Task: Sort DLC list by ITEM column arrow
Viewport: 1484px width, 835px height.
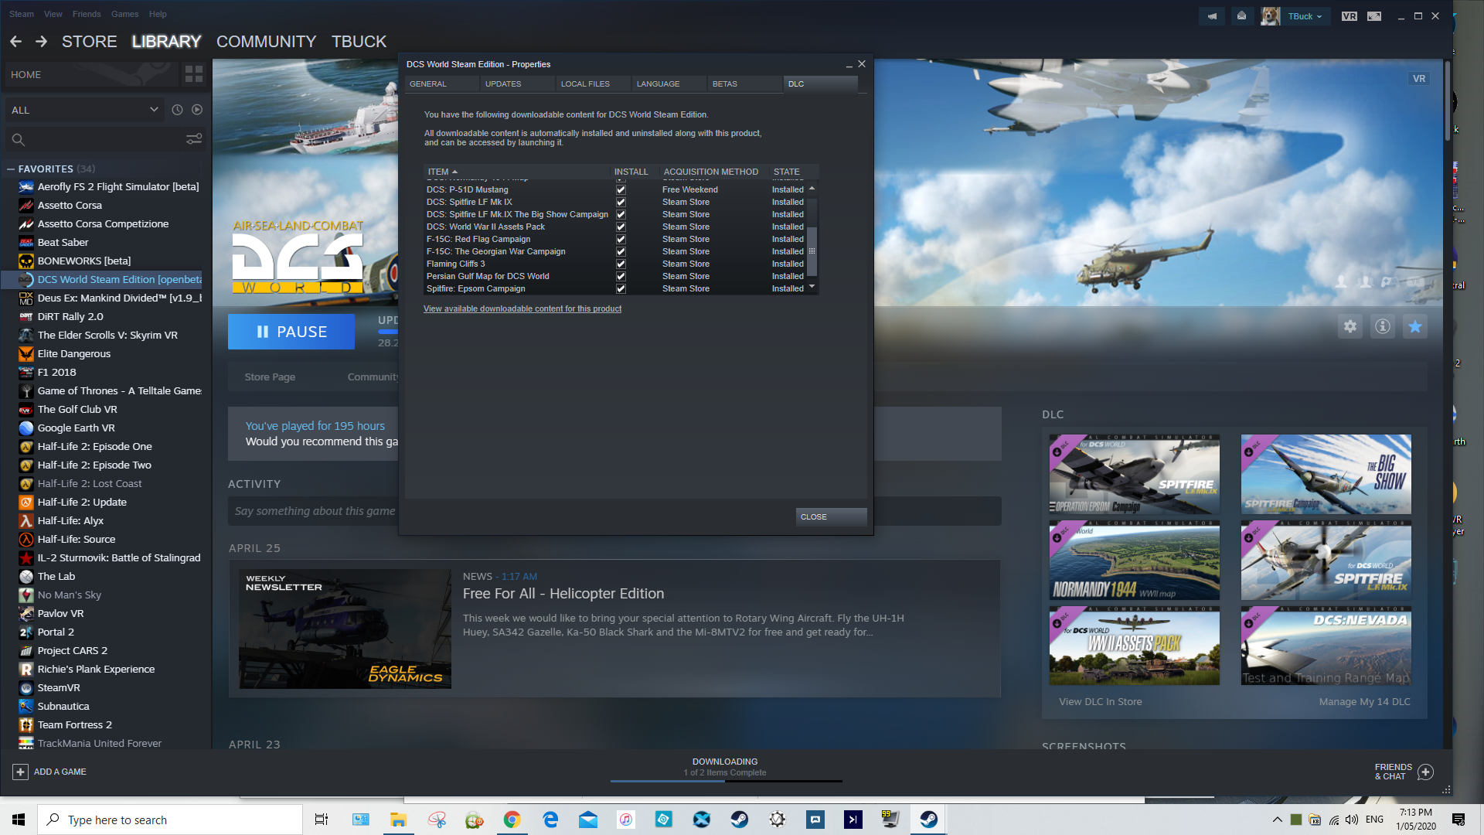Action: [454, 172]
